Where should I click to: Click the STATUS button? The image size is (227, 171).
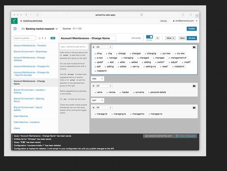pos(163,21)
